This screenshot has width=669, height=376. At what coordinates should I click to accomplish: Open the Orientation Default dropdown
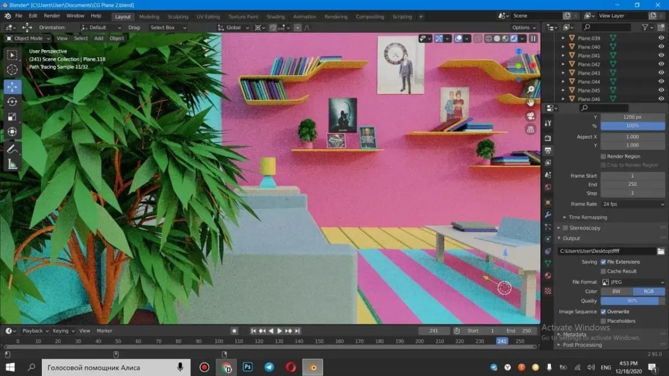tap(101, 27)
